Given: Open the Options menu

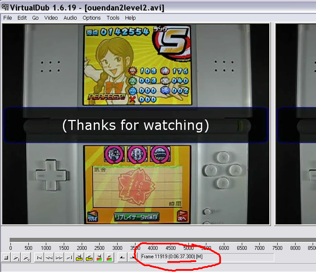Looking at the screenshot, I should (x=91, y=18).
